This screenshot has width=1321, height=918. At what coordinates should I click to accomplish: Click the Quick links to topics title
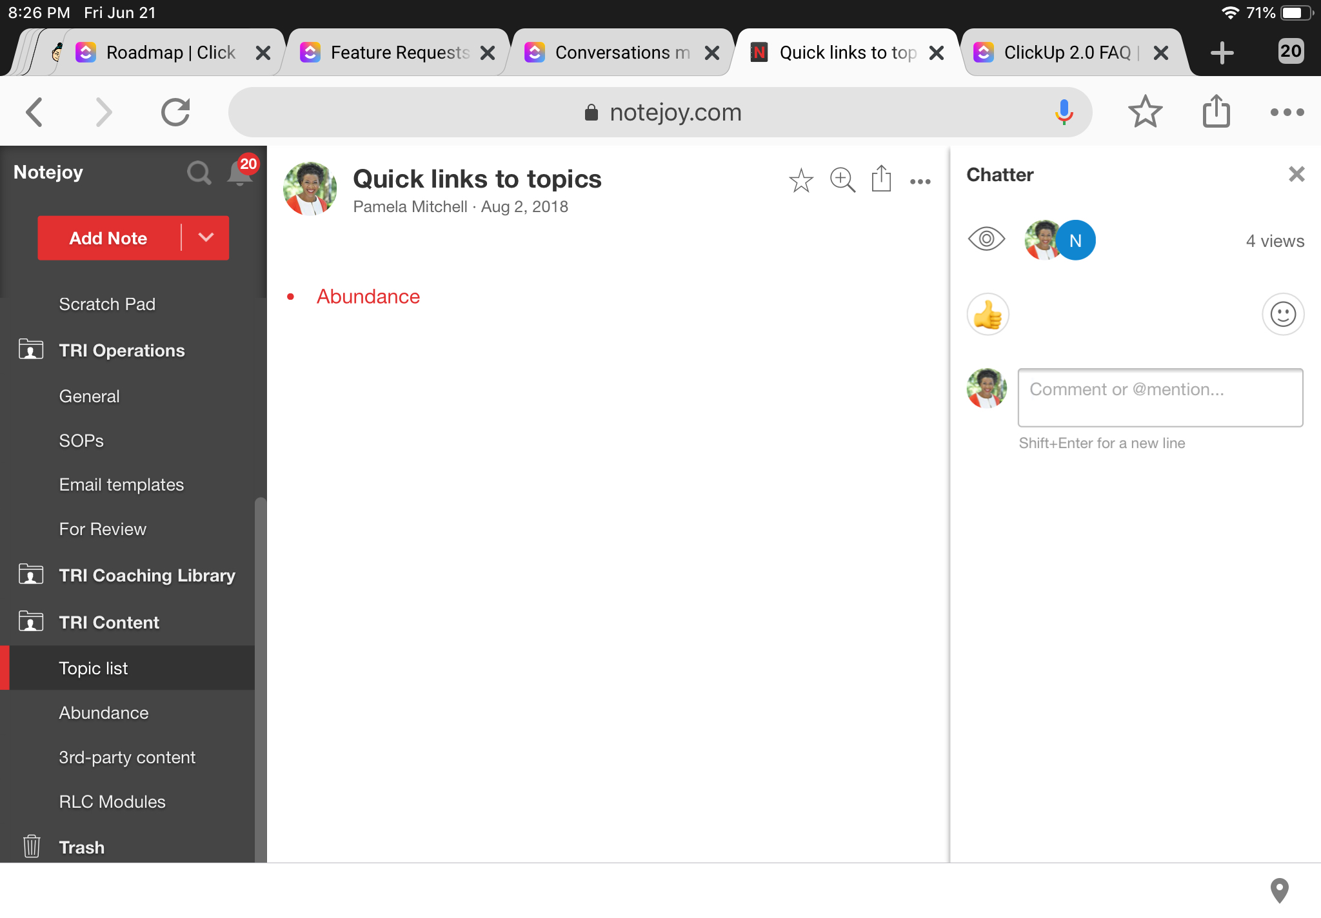(477, 179)
